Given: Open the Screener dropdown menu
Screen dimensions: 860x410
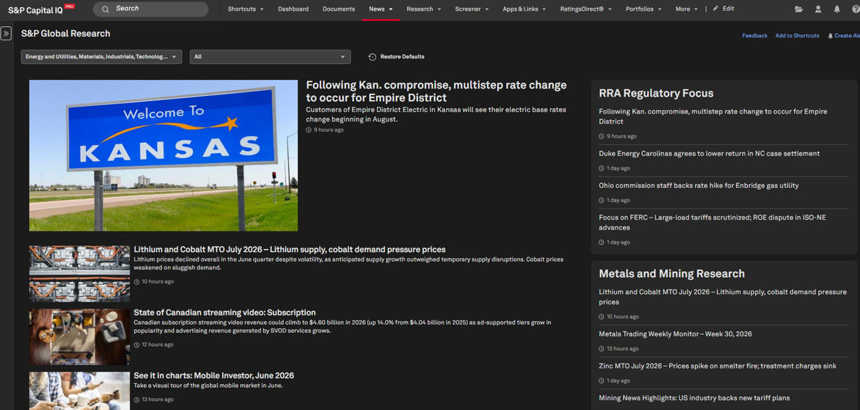Looking at the screenshot, I should (472, 9).
